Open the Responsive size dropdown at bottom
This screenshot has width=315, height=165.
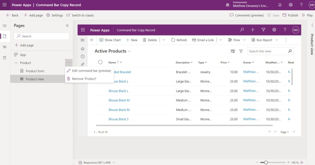tap(114, 163)
